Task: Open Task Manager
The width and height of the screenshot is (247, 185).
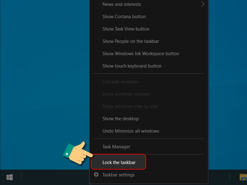Action: pos(116,146)
